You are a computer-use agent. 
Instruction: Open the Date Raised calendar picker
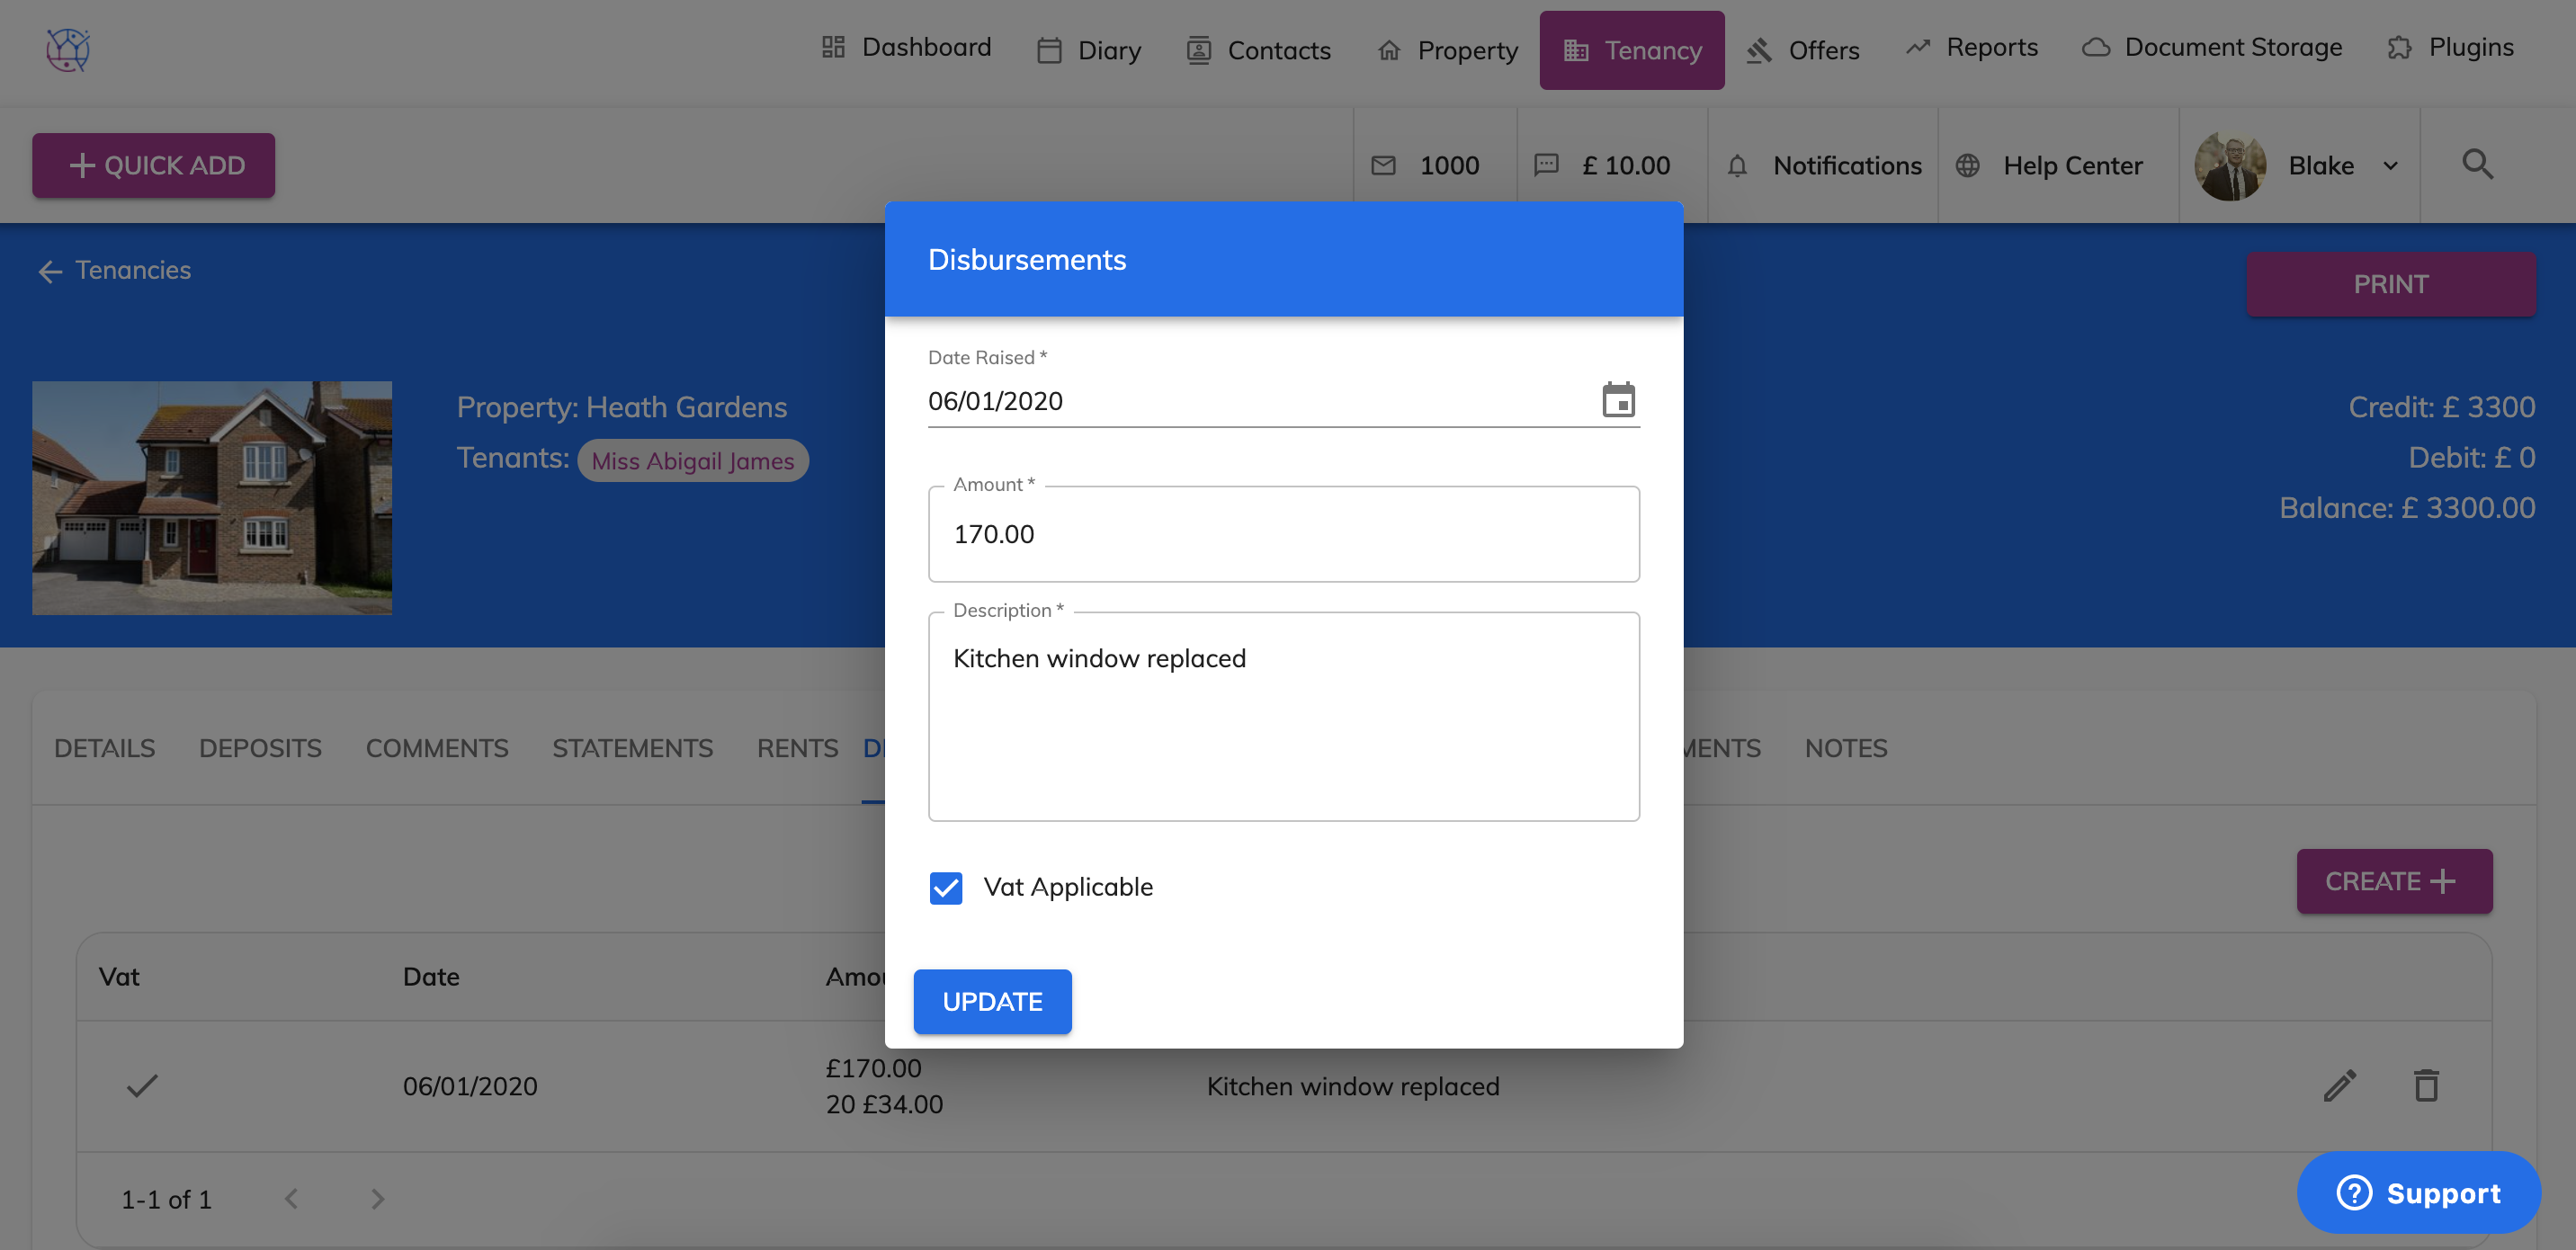(x=1618, y=400)
